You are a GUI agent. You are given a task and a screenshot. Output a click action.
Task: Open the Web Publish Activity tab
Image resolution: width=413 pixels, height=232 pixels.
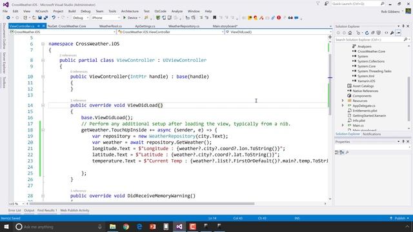pos(75,211)
